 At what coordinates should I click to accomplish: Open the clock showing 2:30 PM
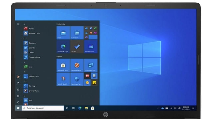point(186,108)
